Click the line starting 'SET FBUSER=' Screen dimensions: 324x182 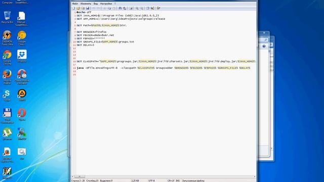(x=95, y=35)
